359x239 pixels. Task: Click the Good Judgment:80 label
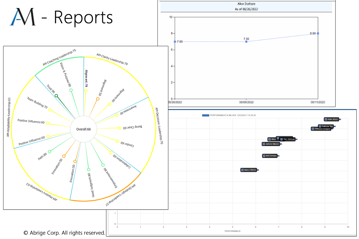(91, 185)
